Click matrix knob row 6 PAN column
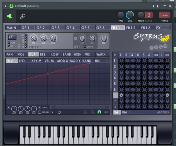The image size is (176, 146). coord(156,90)
